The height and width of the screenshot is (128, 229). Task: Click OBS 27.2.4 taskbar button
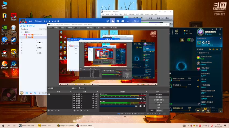coord(85,126)
